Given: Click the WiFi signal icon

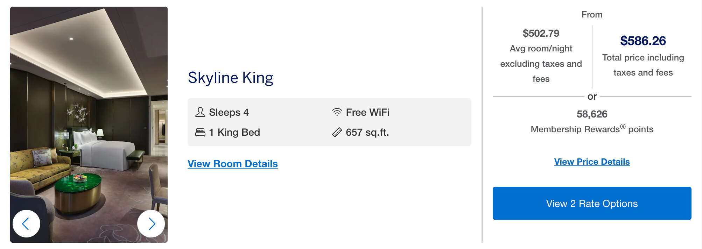Looking at the screenshot, I should (x=337, y=112).
